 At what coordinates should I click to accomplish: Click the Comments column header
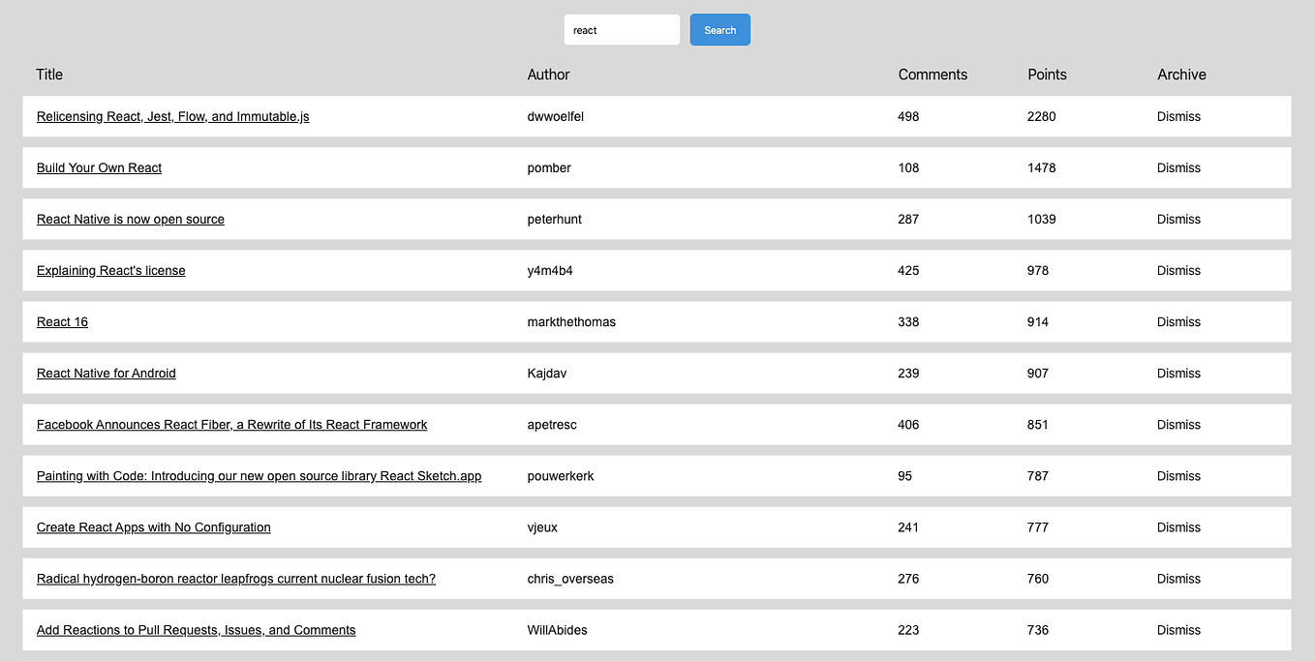(932, 75)
